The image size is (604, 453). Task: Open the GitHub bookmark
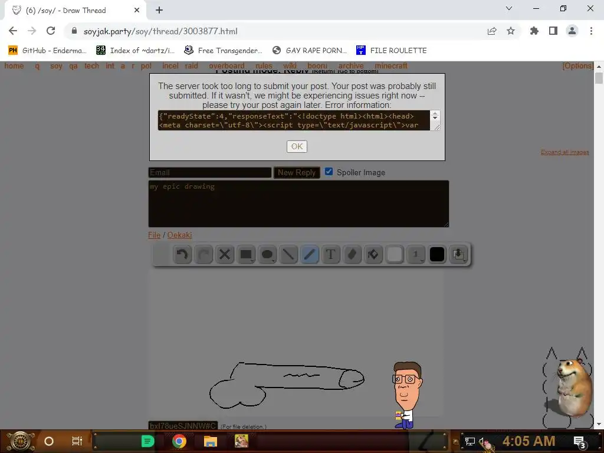pyautogui.click(x=47, y=50)
